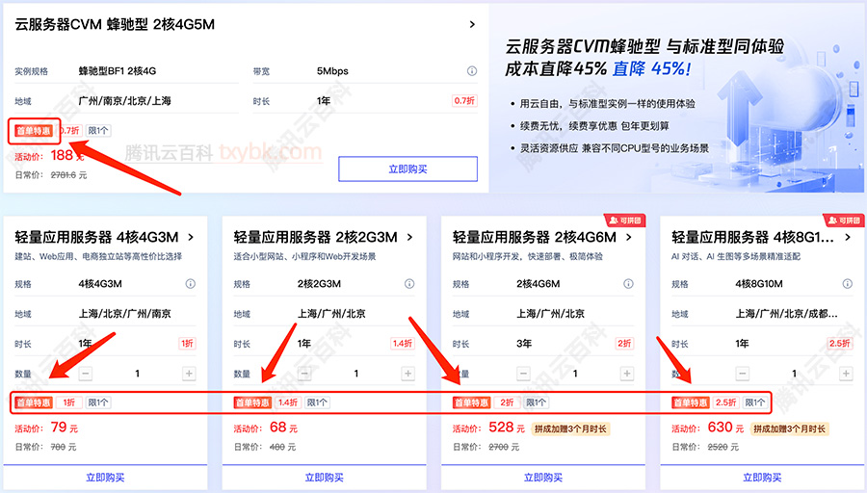
Task: Select the 2.5折 duration tag on 4核8G10M card
Action: tap(840, 343)
